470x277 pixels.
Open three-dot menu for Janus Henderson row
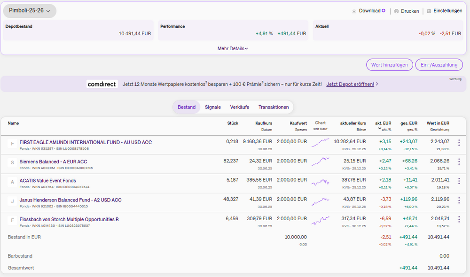pyautogui.click(x=459, y=200)
